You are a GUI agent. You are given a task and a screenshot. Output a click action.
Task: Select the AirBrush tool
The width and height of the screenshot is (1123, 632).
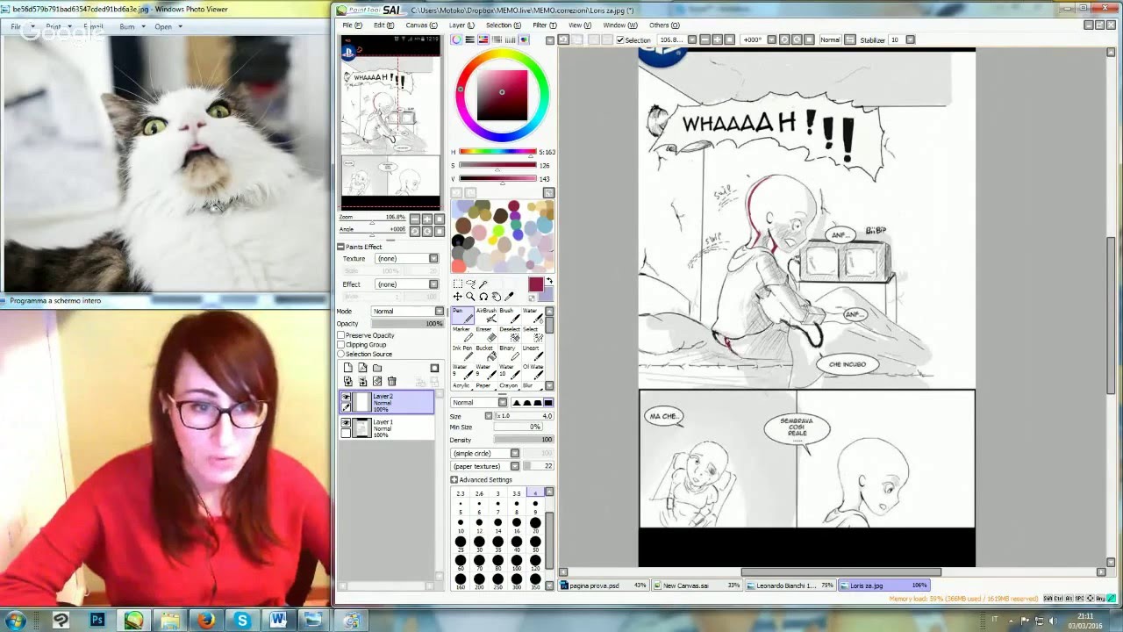point(486,316)
